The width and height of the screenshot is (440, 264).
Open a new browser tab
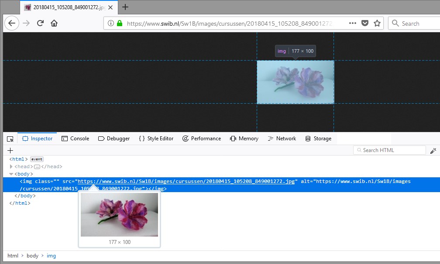[125, 7]
